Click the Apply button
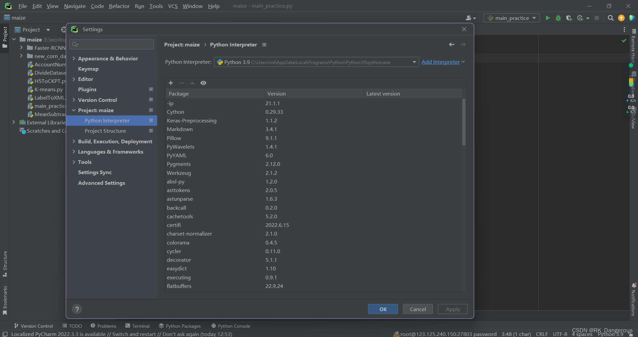Image resolution: width=638 pixels, height=337 pixels. pos(453,309)
